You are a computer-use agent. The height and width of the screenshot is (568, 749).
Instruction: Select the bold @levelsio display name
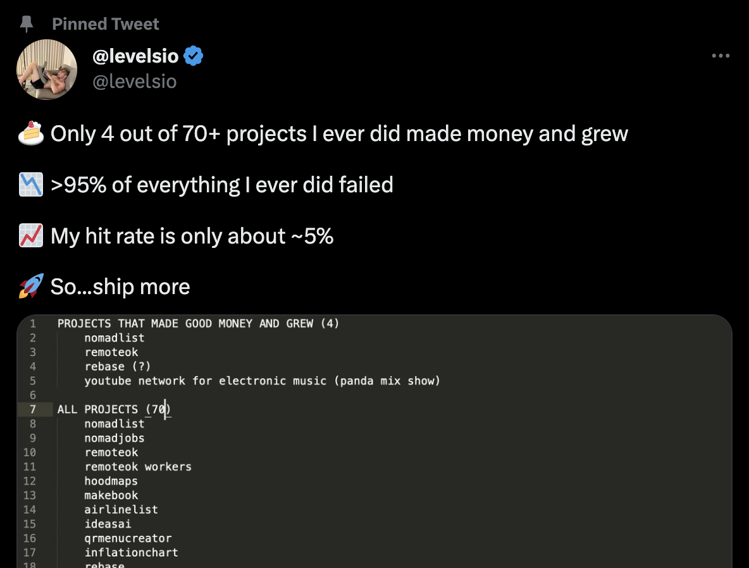[x=135, y=56]
